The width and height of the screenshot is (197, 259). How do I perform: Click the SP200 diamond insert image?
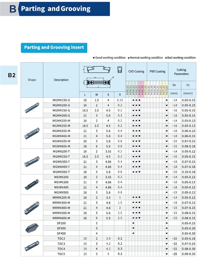pyautogui.click(x=32, y=228)
